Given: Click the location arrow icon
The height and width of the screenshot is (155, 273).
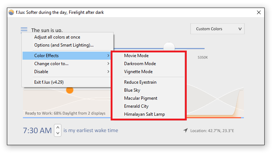Looking at the screenshot, I should coord(186,130).
